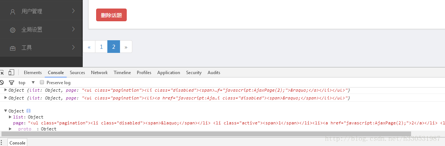Enable the Preserve log checkbox
The width and height of the screenshot is (445, 146).
click(42, 82)
